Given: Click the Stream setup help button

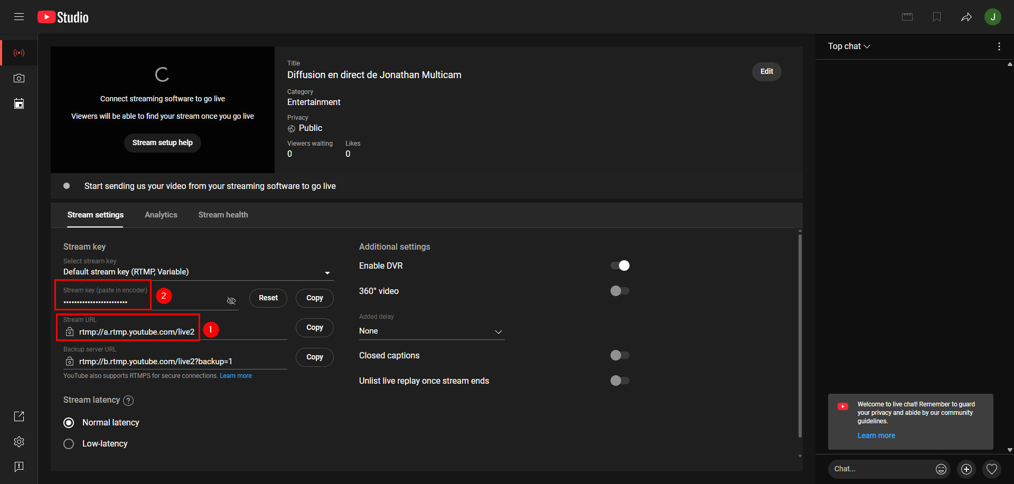Looking at the screenshot, I should tap(163, 143).
